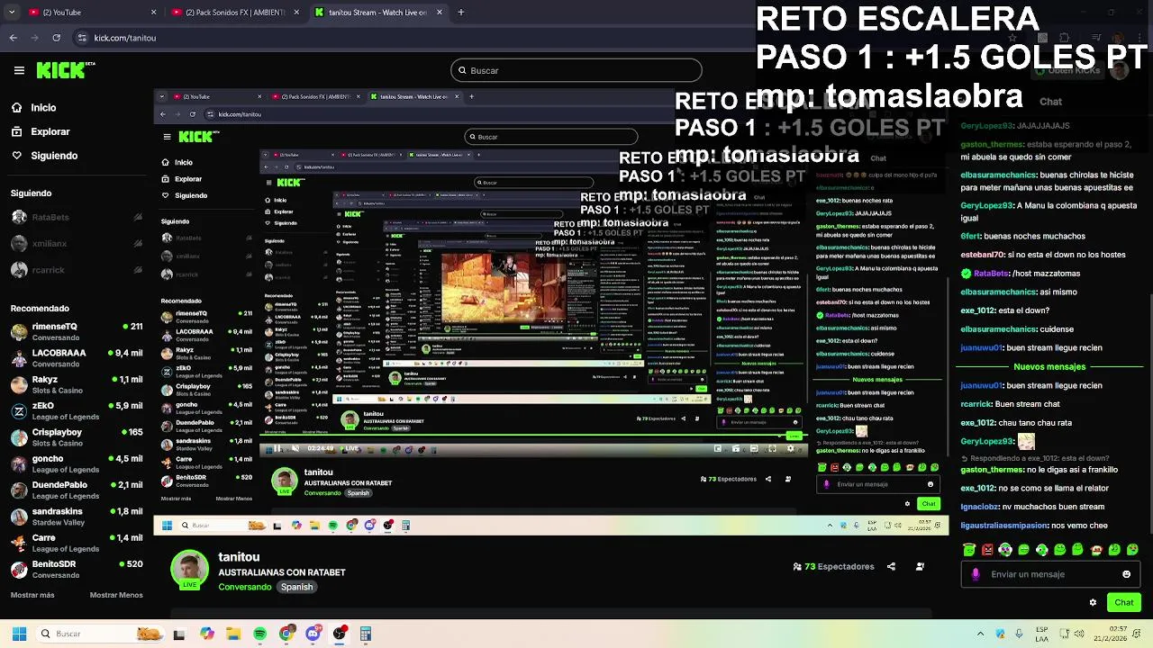The height and width of the screenshot is (648, 1153).
Task: Select the halo emote in the main chat emote row
Action: coord(969,549)
